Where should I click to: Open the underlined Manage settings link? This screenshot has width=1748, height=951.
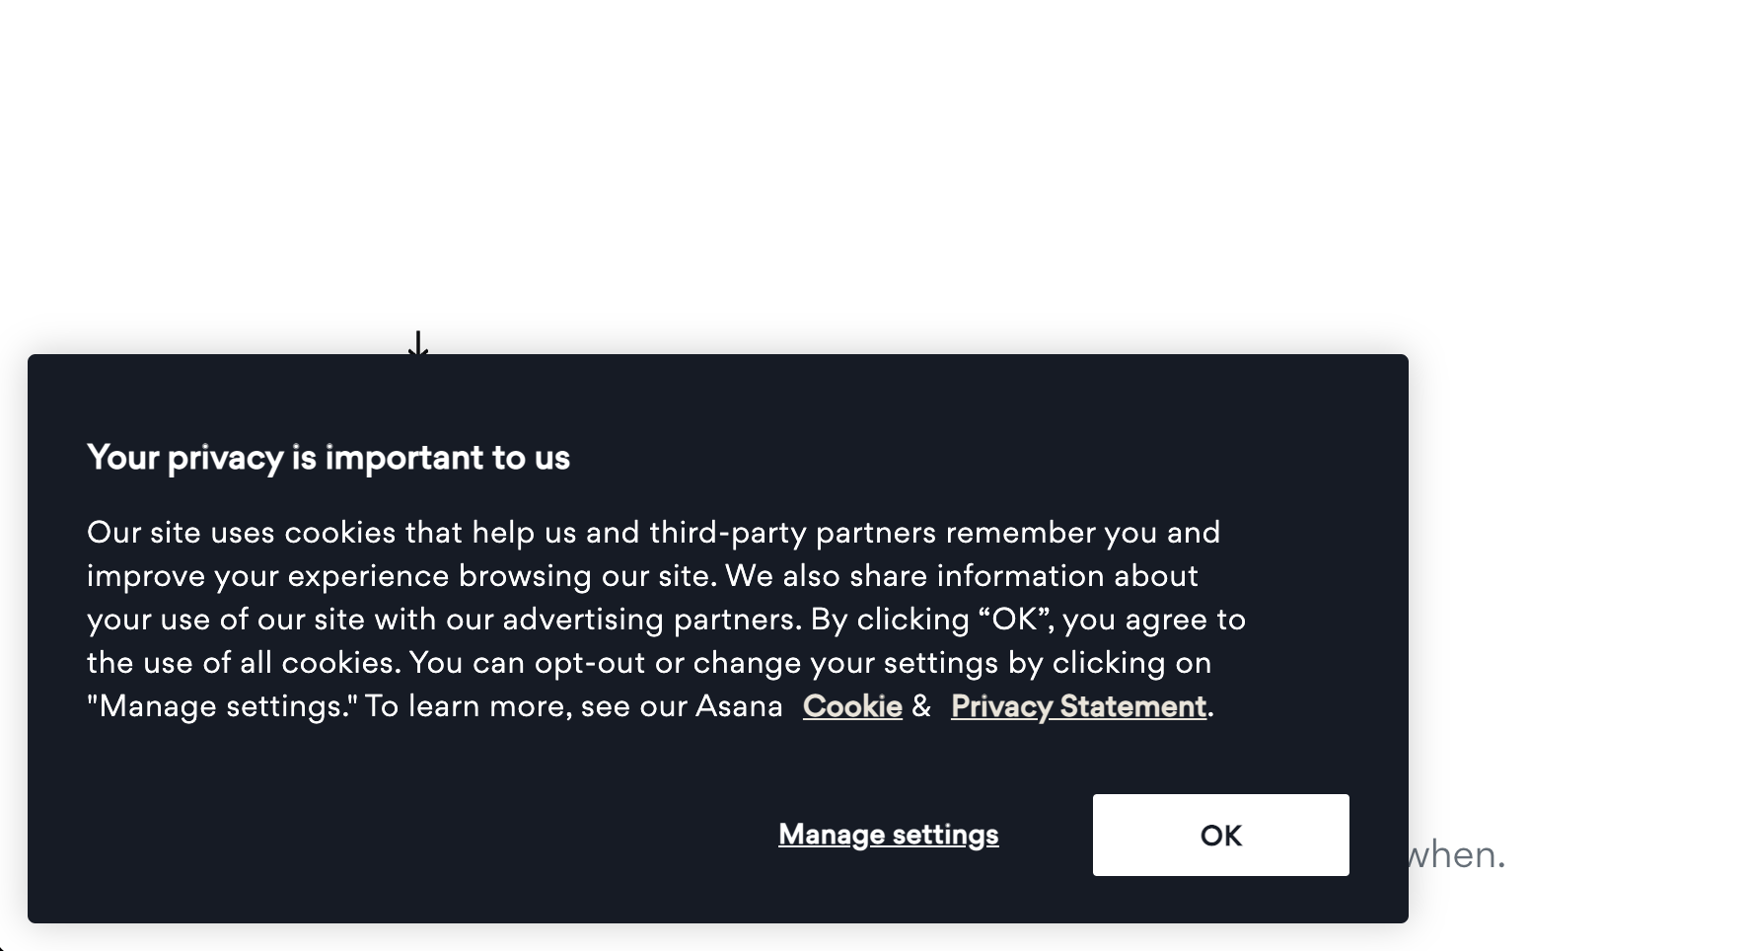pos(888,835)
